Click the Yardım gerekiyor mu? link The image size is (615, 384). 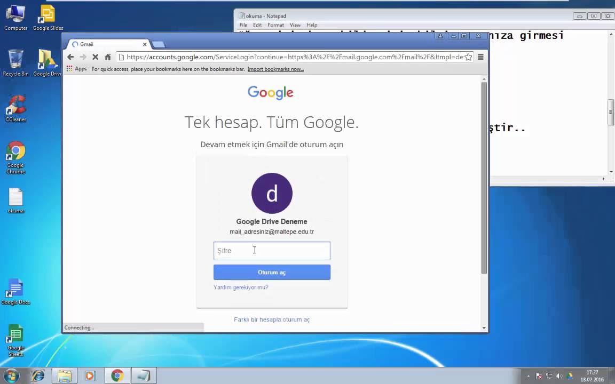(241, 287)
